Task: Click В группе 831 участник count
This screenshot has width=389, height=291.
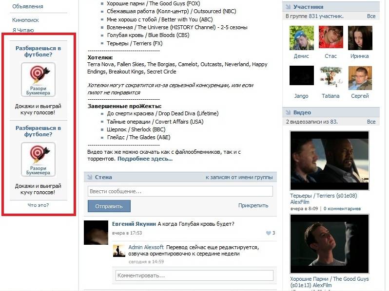Action: pos(314,16)
